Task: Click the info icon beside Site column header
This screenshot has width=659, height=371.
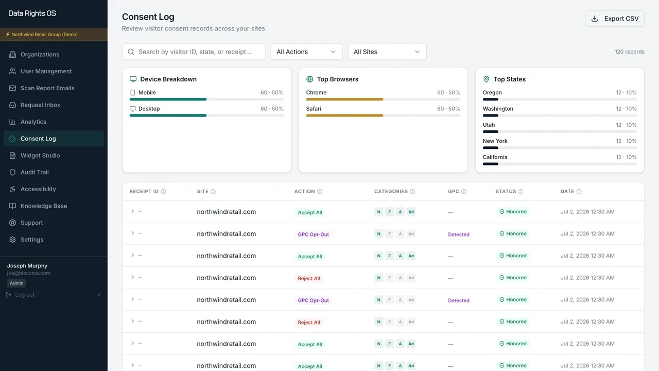Action: 213,192
